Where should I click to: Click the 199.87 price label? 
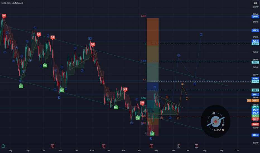(255, 90)
